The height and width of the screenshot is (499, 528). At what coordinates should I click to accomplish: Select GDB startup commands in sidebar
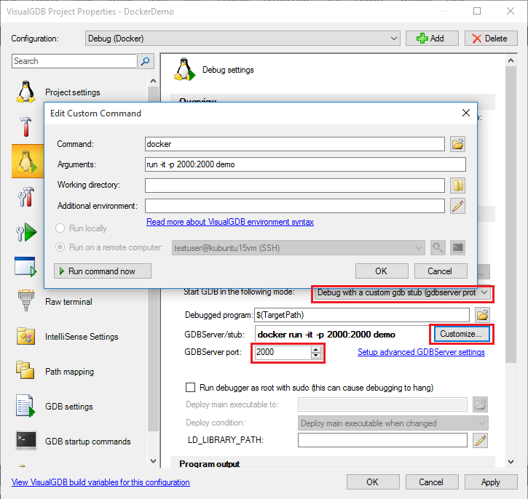[88, 442]
